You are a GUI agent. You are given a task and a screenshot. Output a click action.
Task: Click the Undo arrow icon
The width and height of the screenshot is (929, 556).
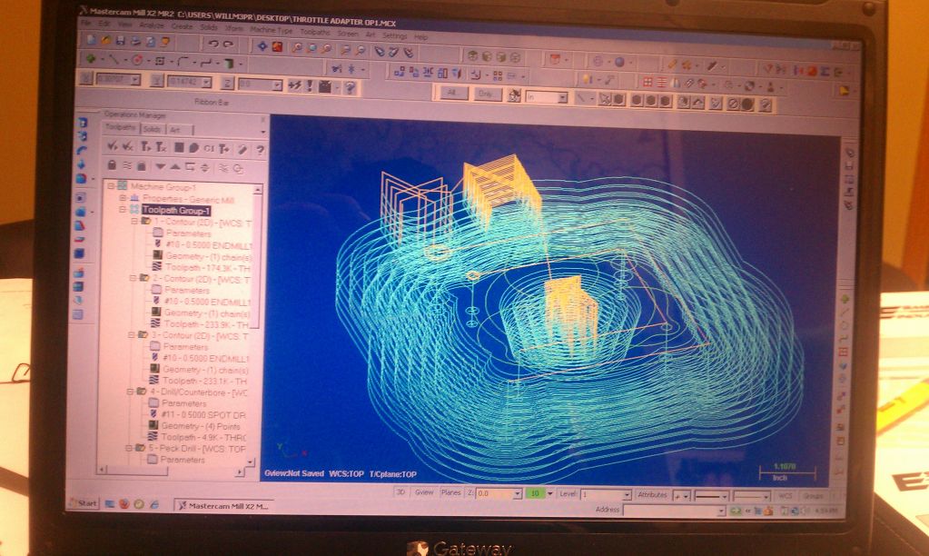pos(213,44)
